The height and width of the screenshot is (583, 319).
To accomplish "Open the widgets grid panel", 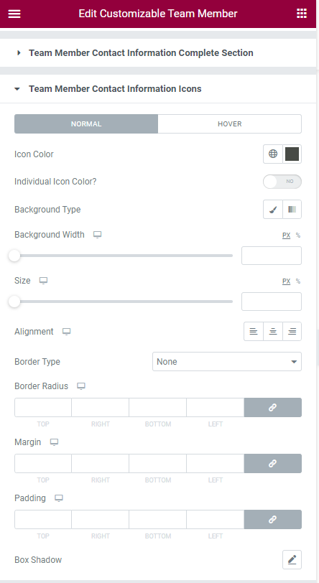I will pyautogui.click(x=302, y=14).
